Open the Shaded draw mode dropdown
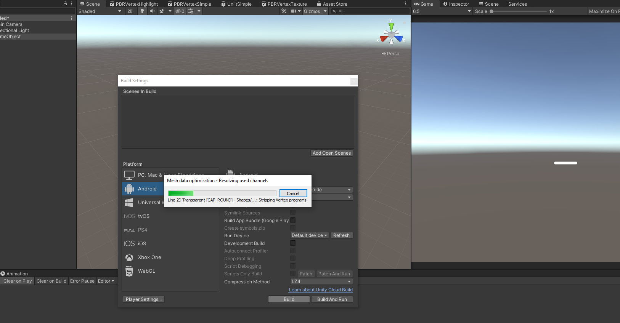 click(100, 11)
